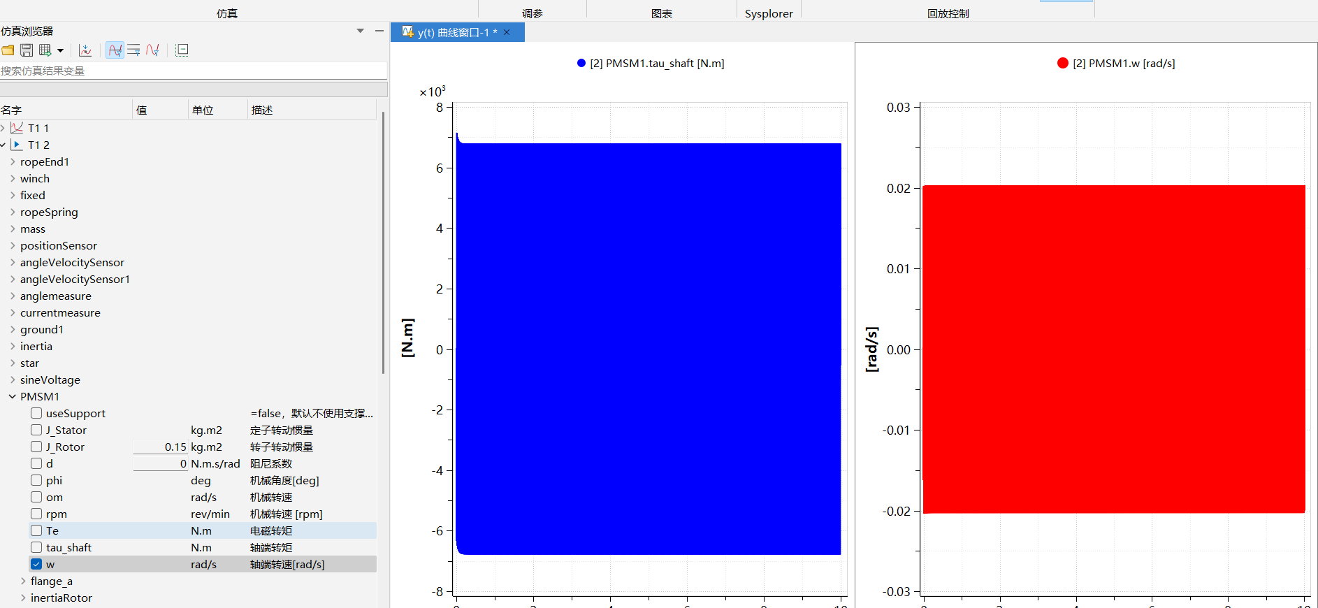Export results table with grid arrow icon
The width and height of the screenshot is (1318, 608).
pyautogui.click(x=45, y=50)
